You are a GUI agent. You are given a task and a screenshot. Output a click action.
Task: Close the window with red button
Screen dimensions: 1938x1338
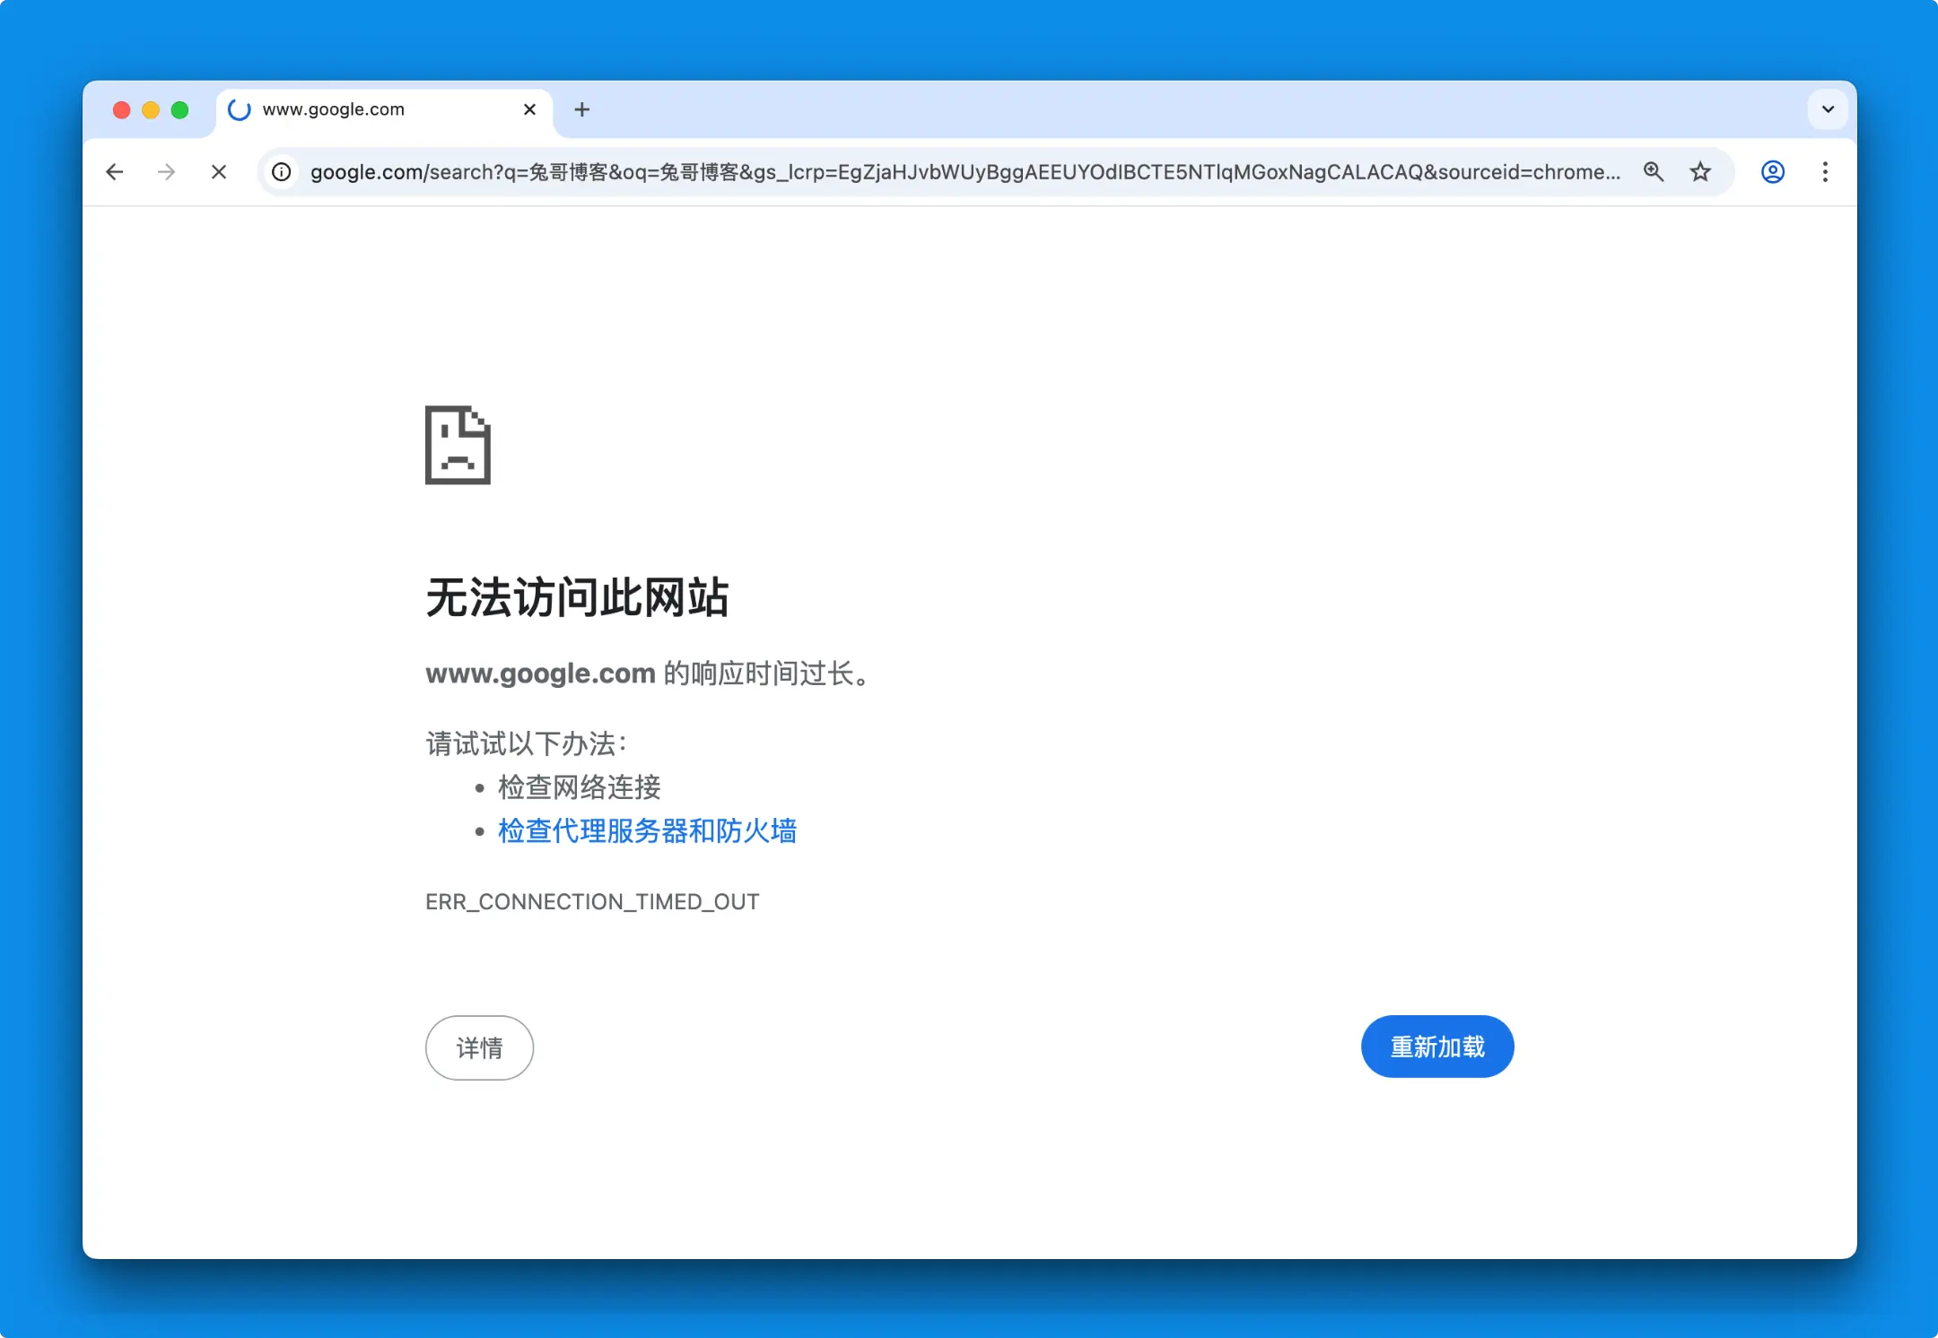[121, 109]
